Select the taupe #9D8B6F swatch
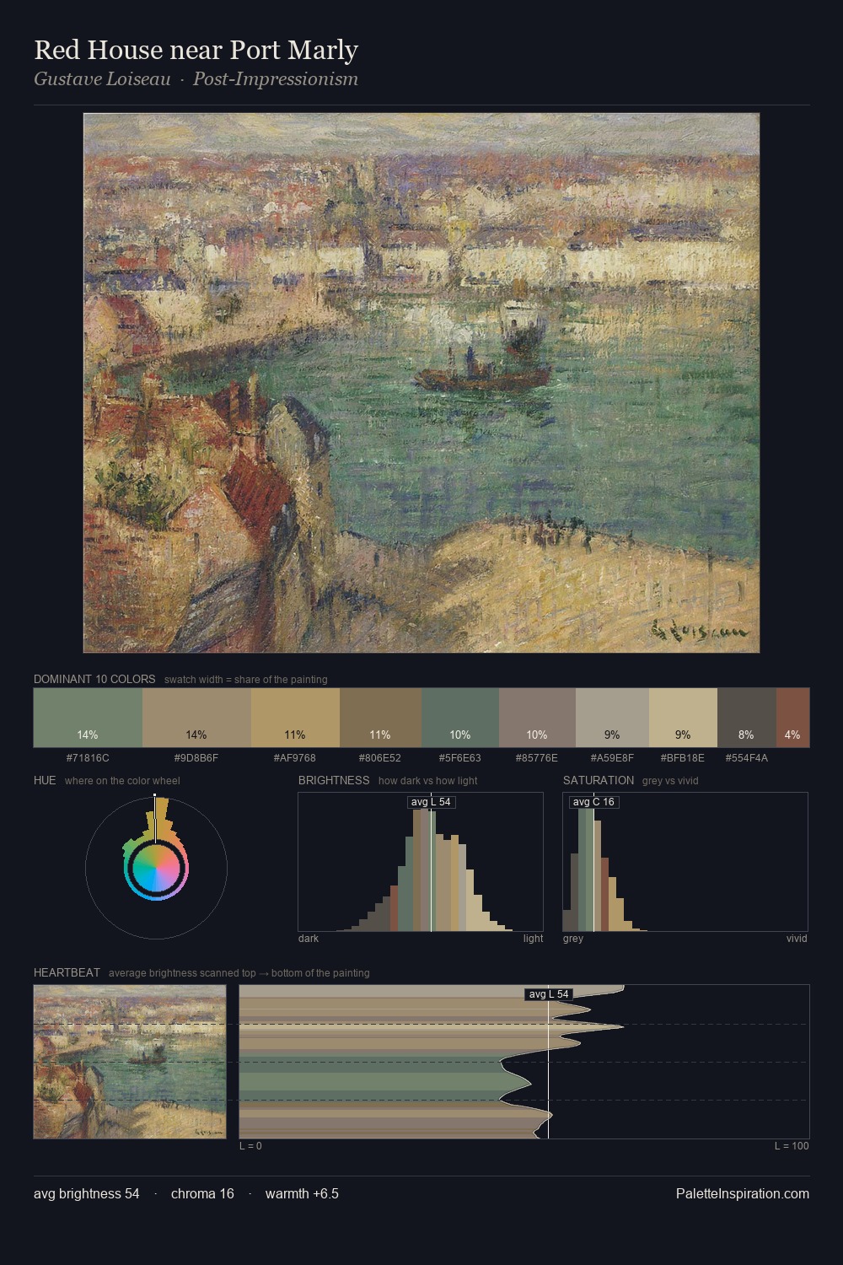Viewport: 843px width, 1265px height. click(x=196, y=718)
